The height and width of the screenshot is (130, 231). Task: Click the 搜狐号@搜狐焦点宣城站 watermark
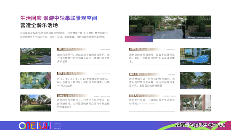(200, 125)
